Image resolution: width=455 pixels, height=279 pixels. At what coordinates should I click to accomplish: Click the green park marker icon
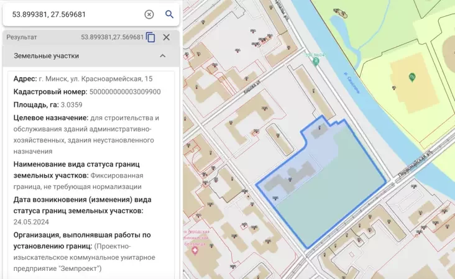[412, 76]
